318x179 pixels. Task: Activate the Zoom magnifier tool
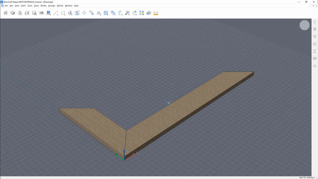pos(127,13)
